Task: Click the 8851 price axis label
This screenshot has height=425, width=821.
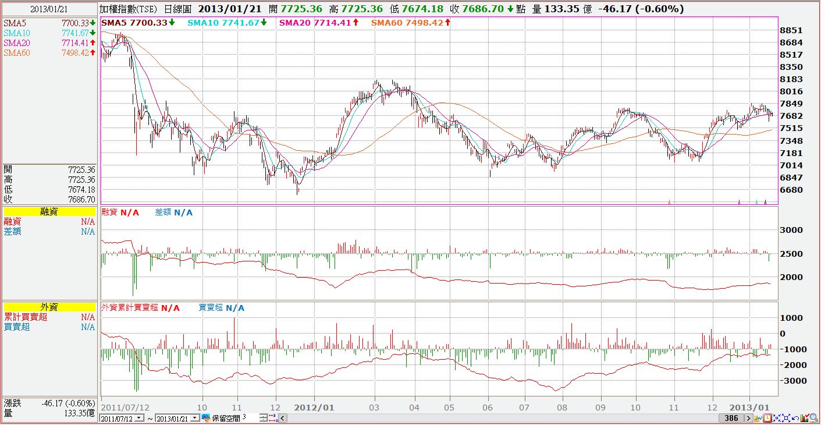Action: coord(792,30)
